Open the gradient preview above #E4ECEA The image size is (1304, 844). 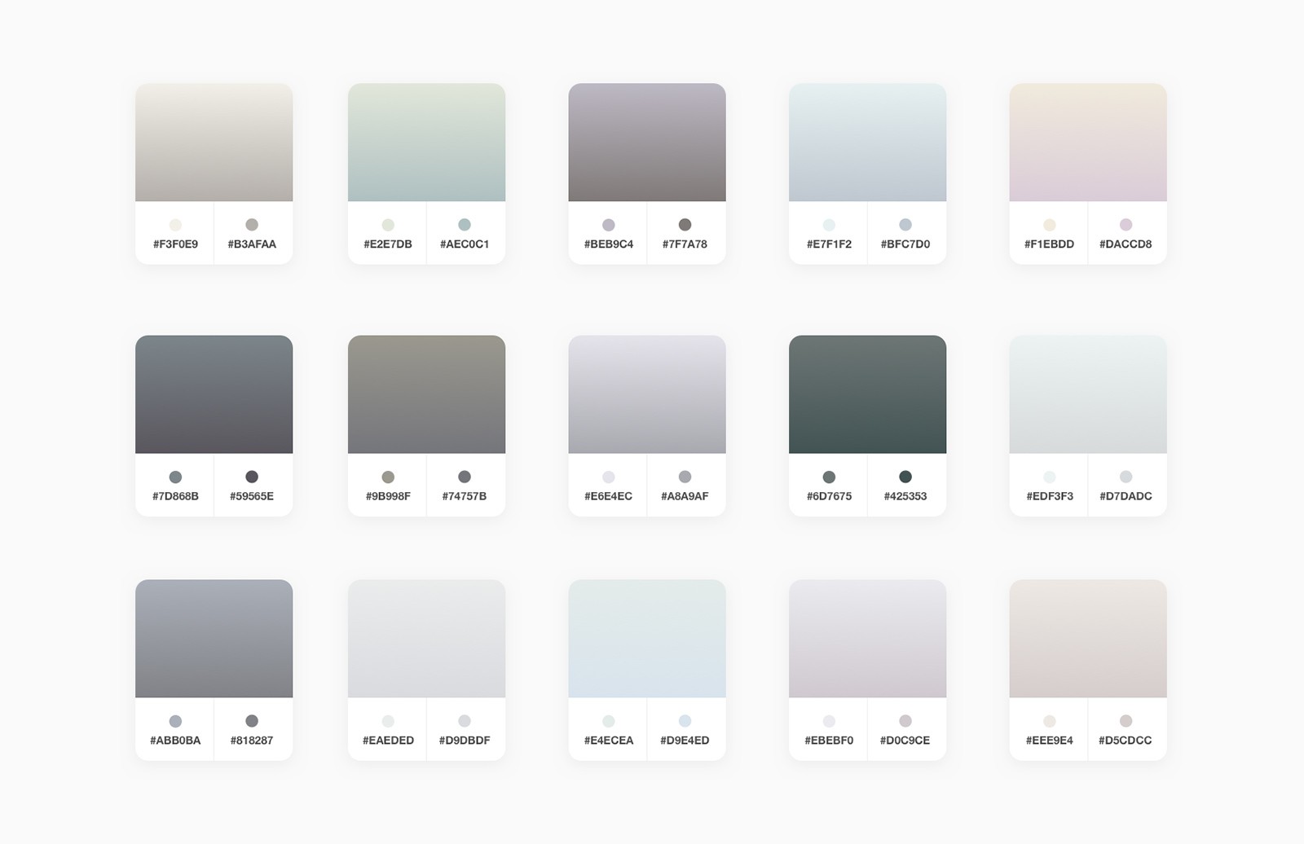point(647,639)
